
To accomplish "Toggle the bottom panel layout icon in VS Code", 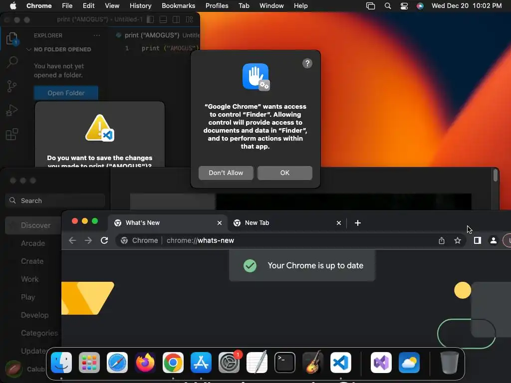I will pyautogui.click(x=163, y=19).
